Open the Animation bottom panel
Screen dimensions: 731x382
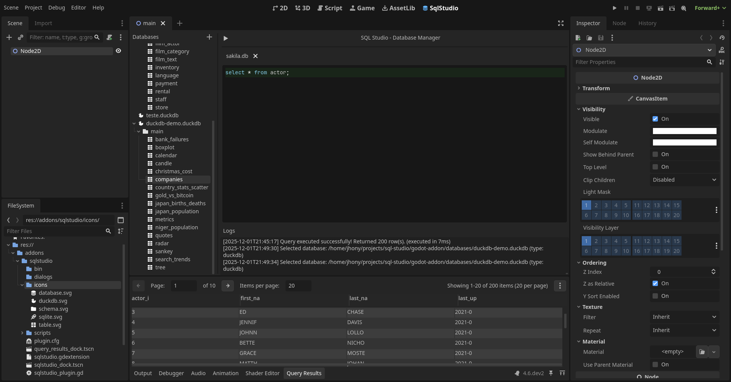tap(225, 373)
